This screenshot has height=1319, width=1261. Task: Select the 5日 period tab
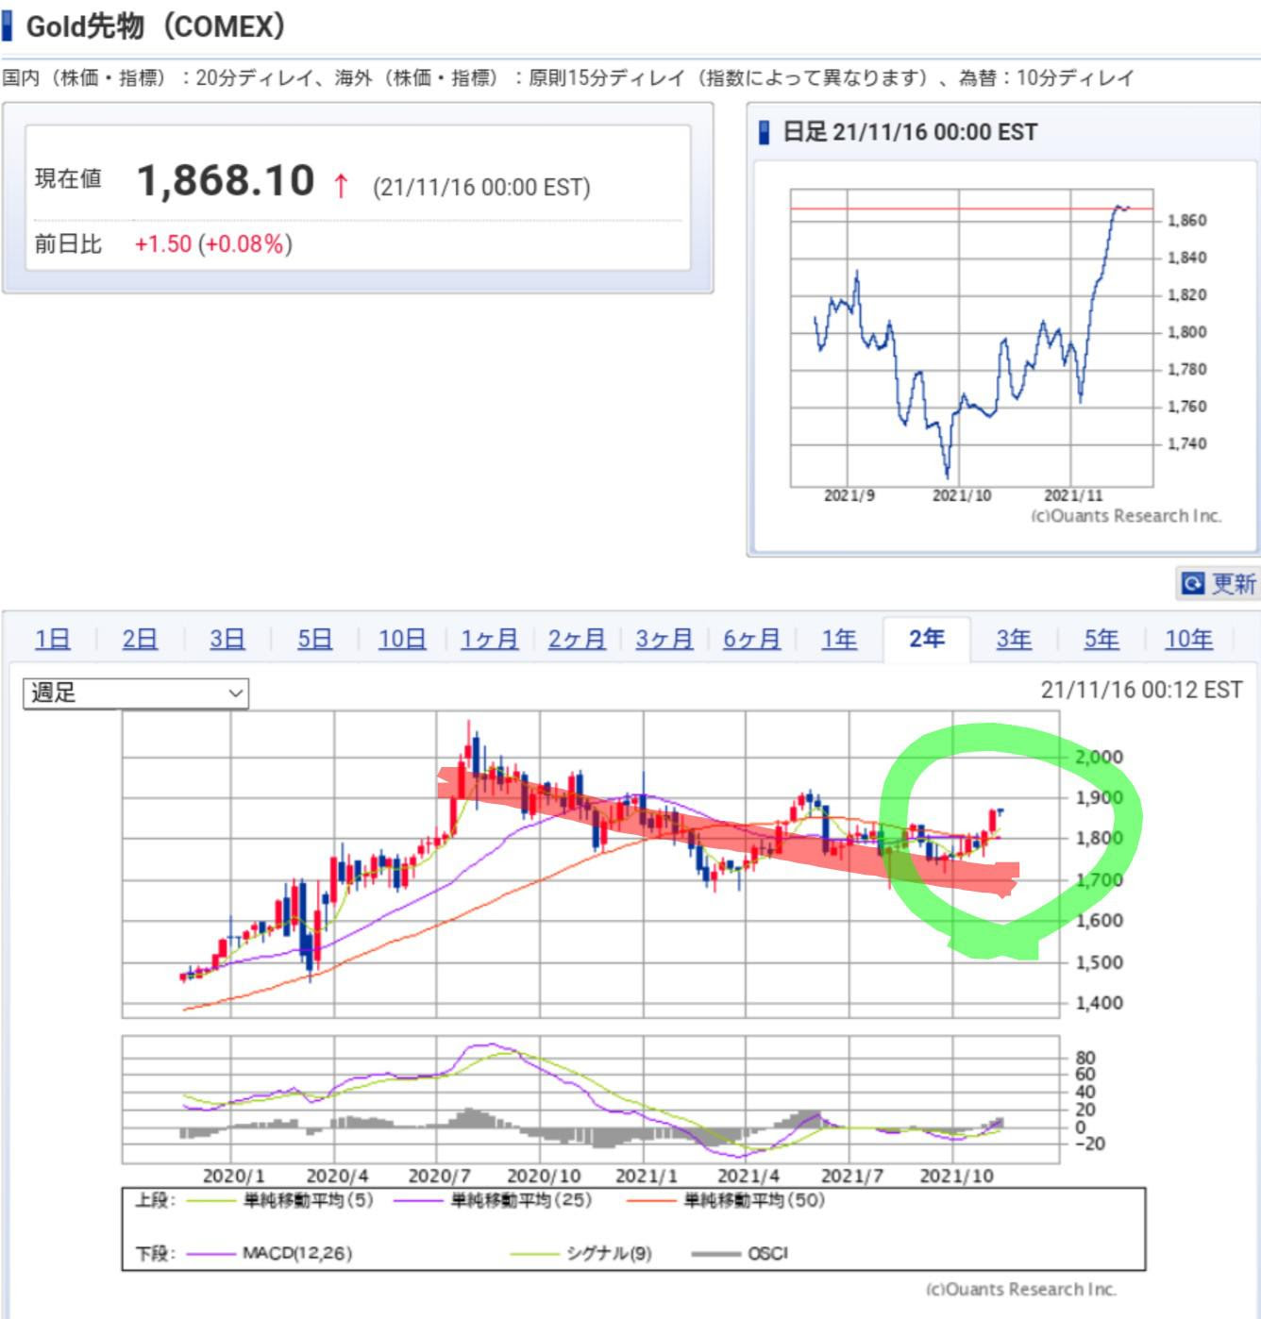315,640
